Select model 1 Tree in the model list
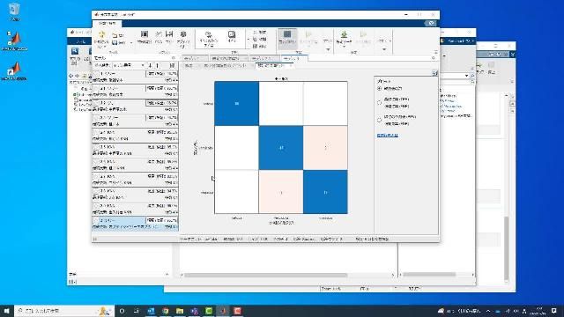This screenshot has height=317, width=564. [135, 77]
